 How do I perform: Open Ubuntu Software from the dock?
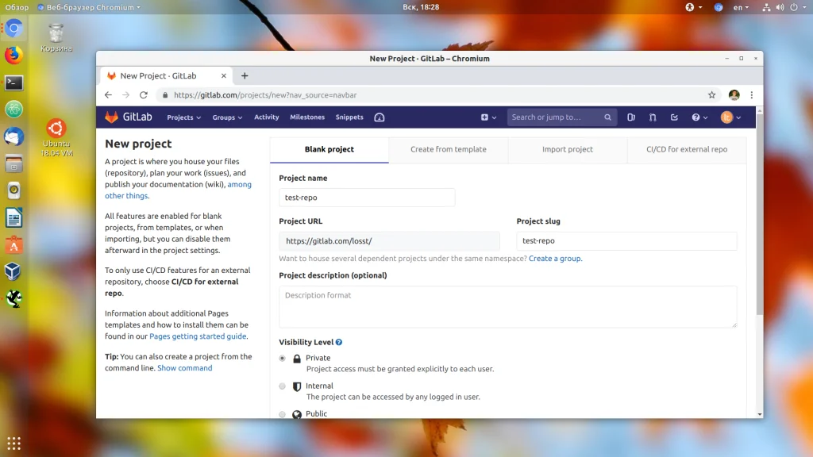coord(14,244)
